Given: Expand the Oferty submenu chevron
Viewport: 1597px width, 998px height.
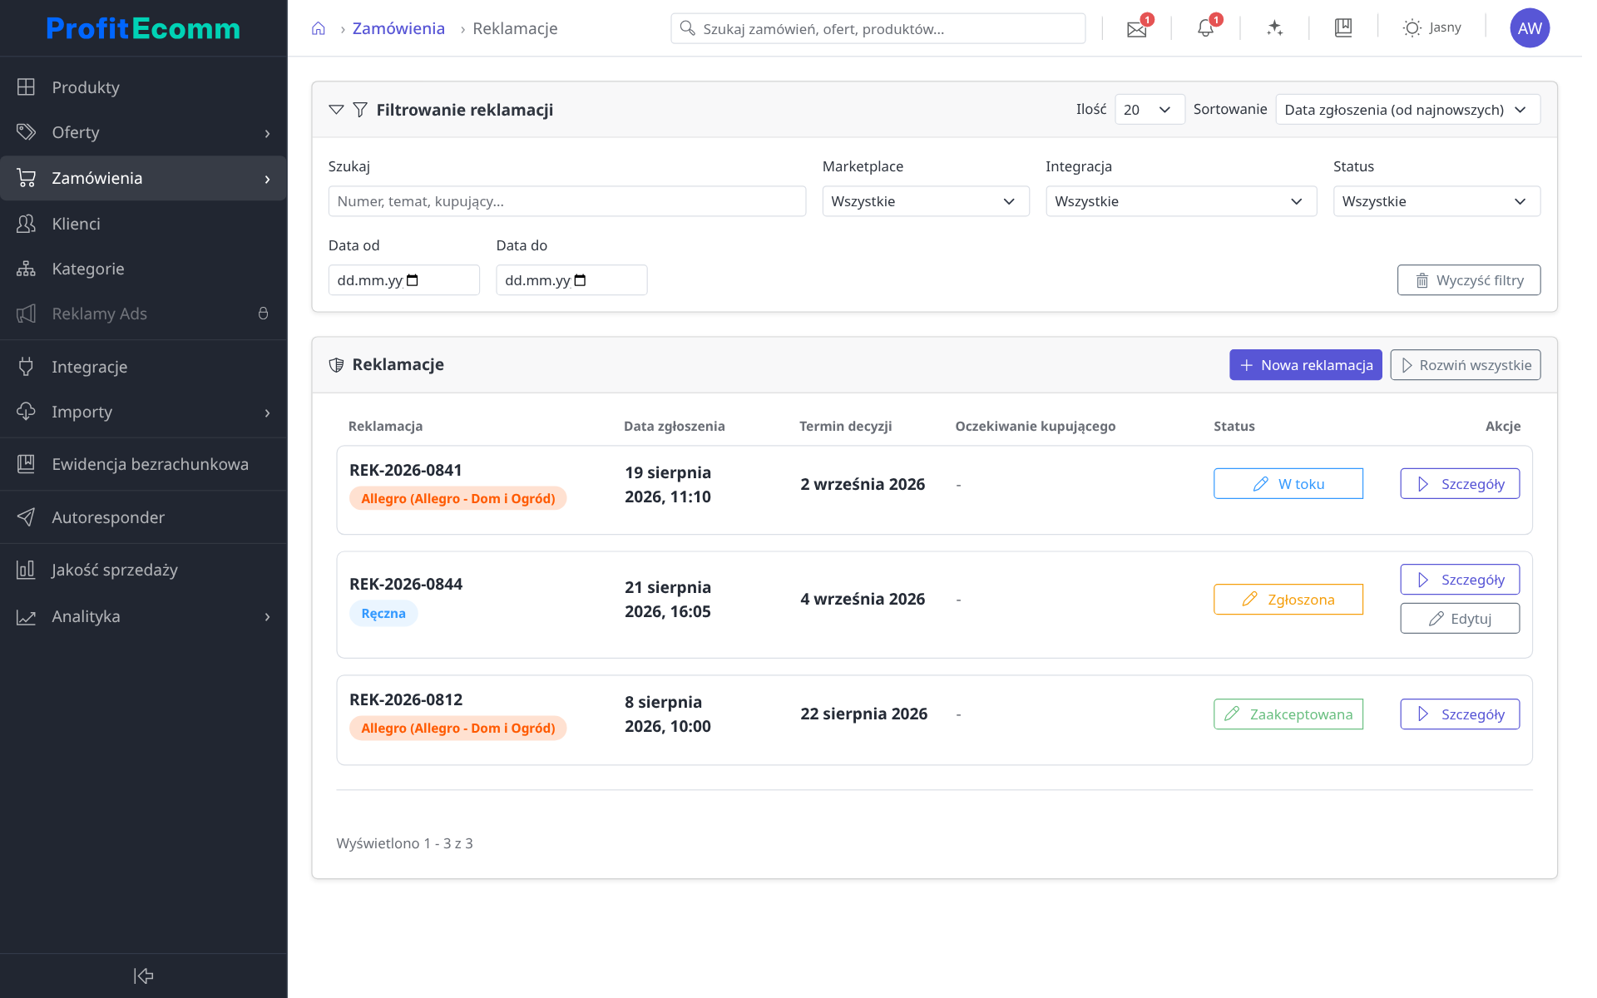Looking at the screenshot, I should (x=267, y=133).
